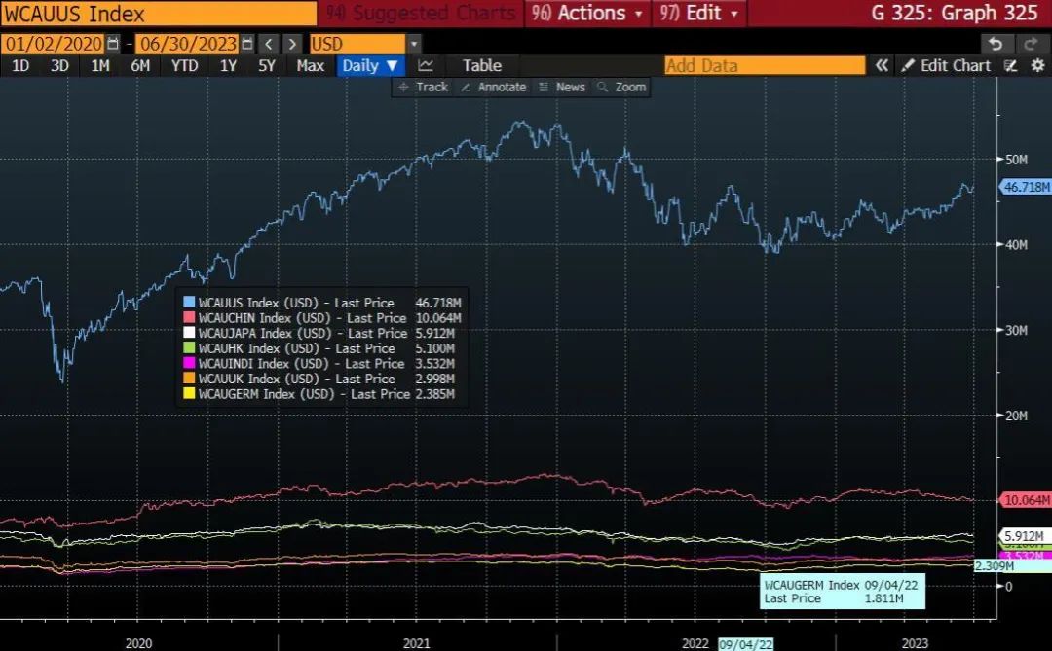Screen dimensions: 1052x651
Task: Open the Edit menu
Action: coord(698,14)
